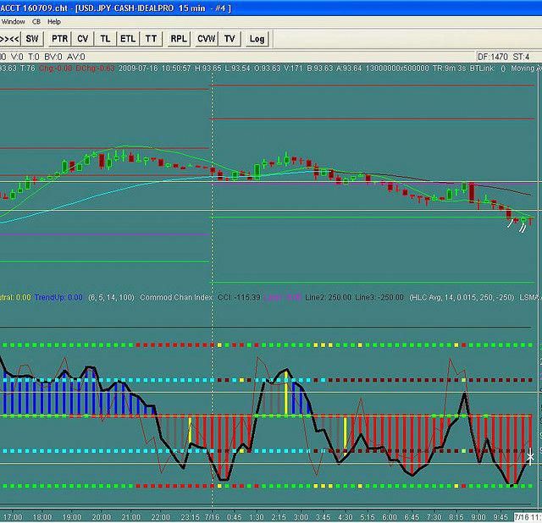Click the HLC Avg parameters text
Viewport: 542px width, 523px height.
[x=462, y=297]
